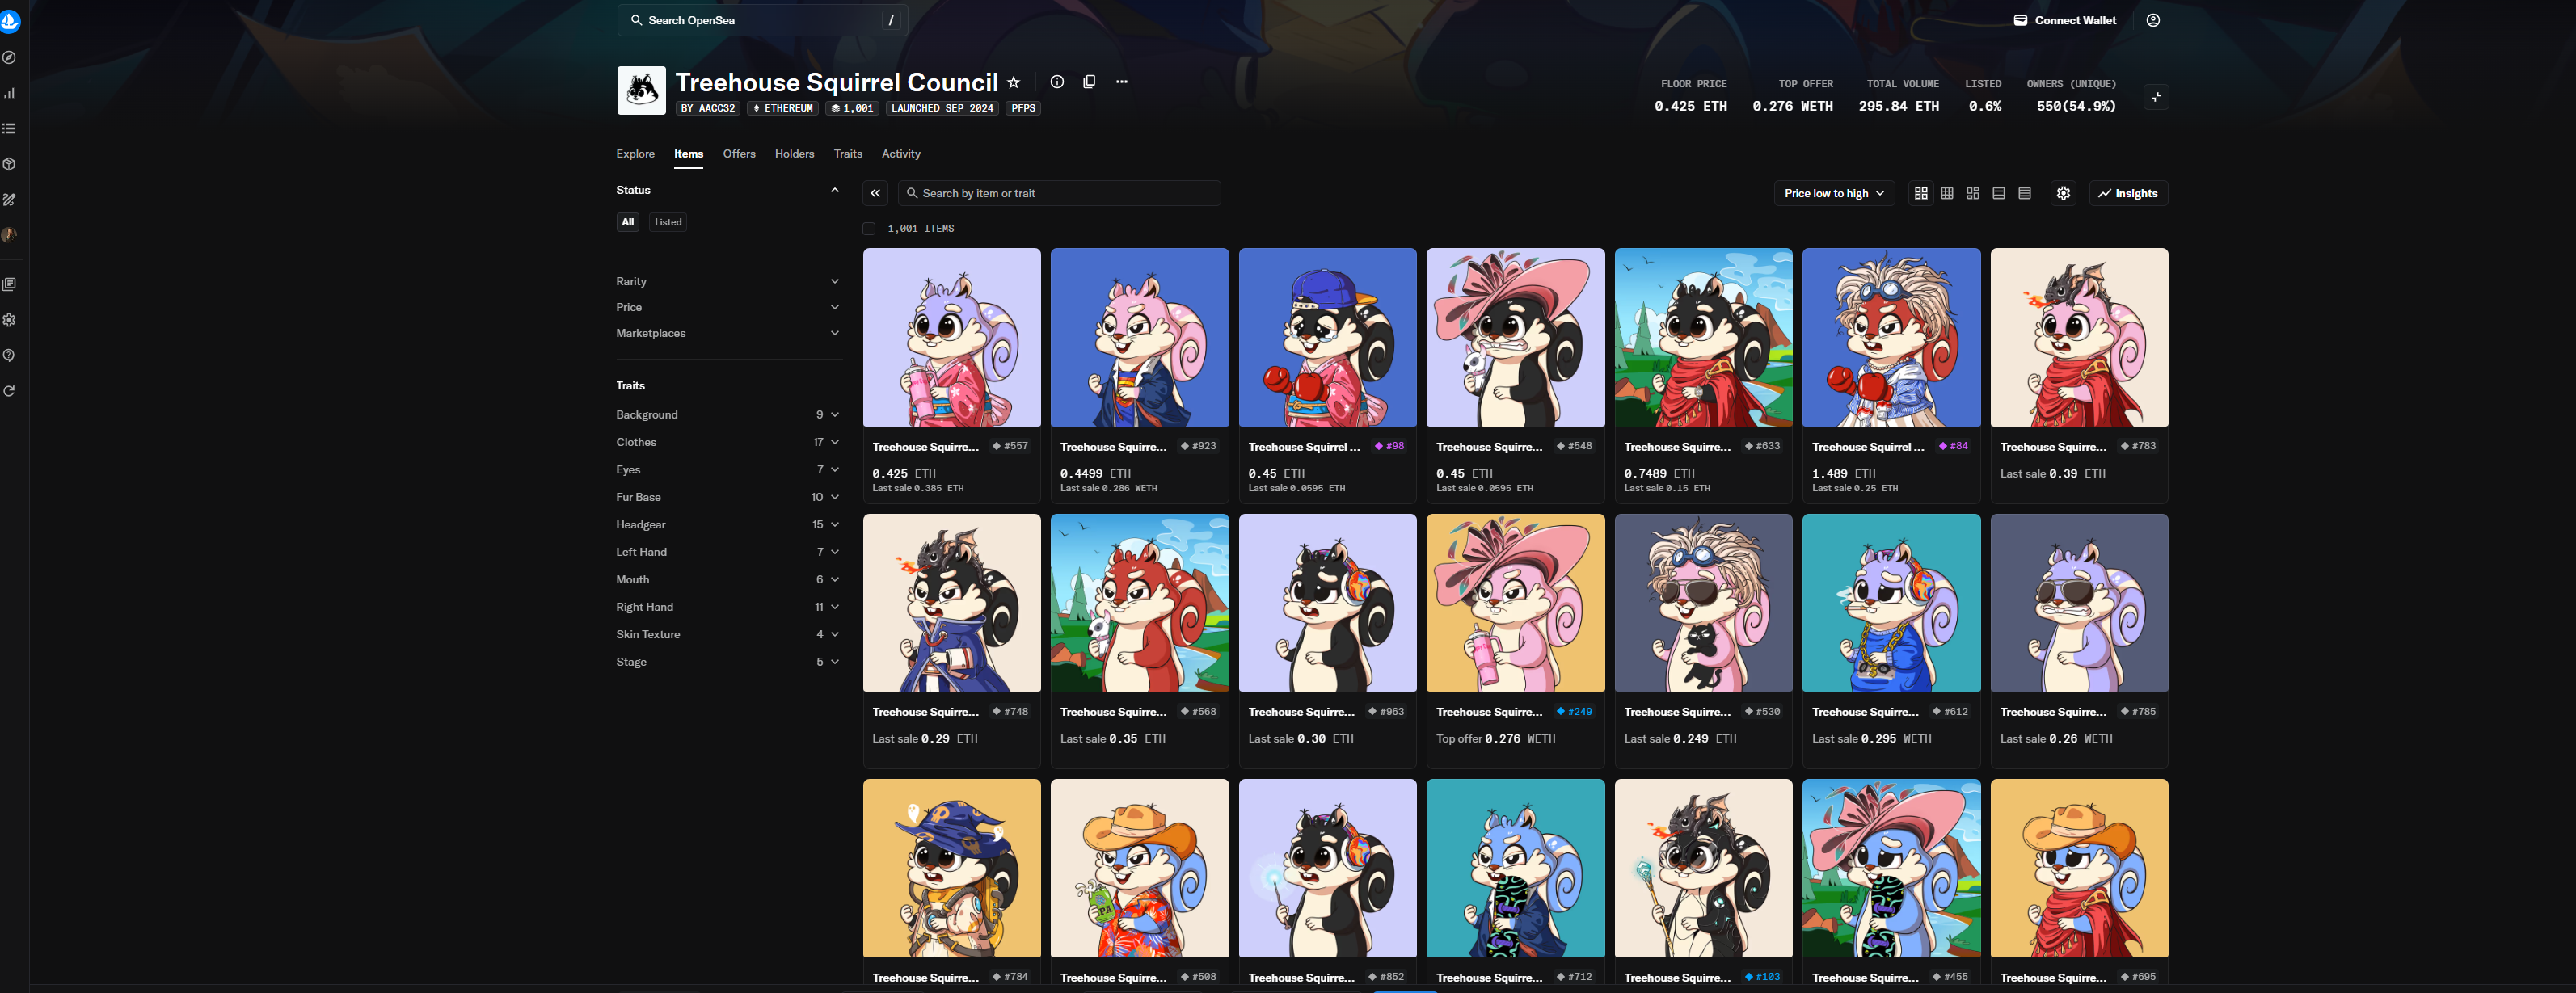Switch to the Traits tab
The width and height of the screenshot is (2576, 993).
tap(848, 154)
